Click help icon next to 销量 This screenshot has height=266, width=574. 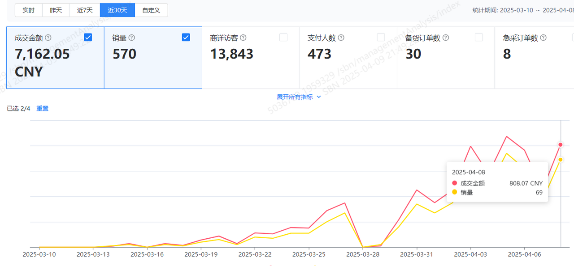pos(132,38)
